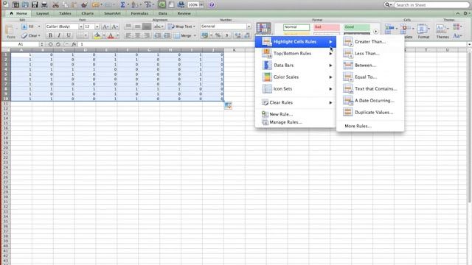472x265 pixels.
Task: Choose Manage Rules... from the menu
Action: 296,122
